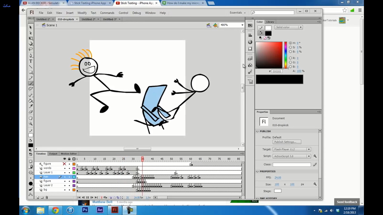The image size is (383, 215).
Task: Open the Insert menu
Action: pos(70,13)
